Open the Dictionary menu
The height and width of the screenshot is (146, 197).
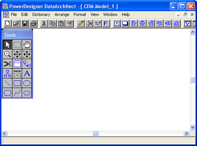pyautogui.click(x=41, y=14)
